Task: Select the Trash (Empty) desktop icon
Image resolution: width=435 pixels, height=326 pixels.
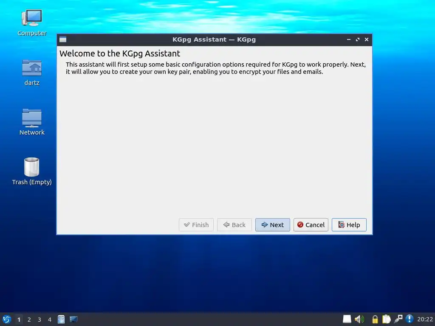Action: 32,171
